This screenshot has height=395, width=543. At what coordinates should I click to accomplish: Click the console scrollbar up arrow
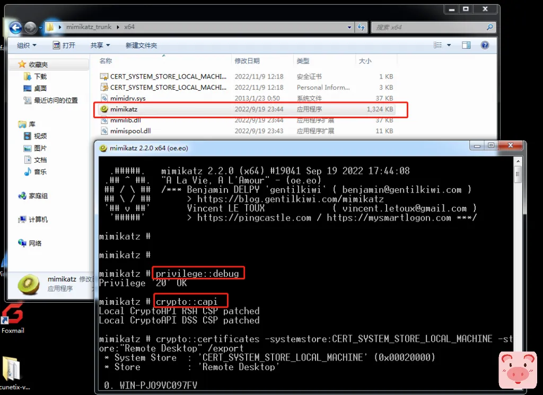(518, 161)
